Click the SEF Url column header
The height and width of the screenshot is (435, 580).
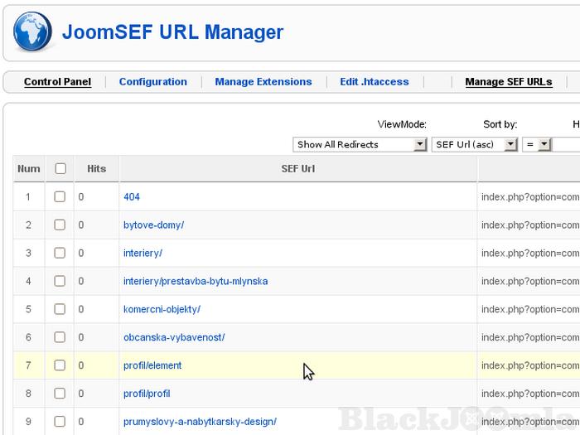pos(297,169)
